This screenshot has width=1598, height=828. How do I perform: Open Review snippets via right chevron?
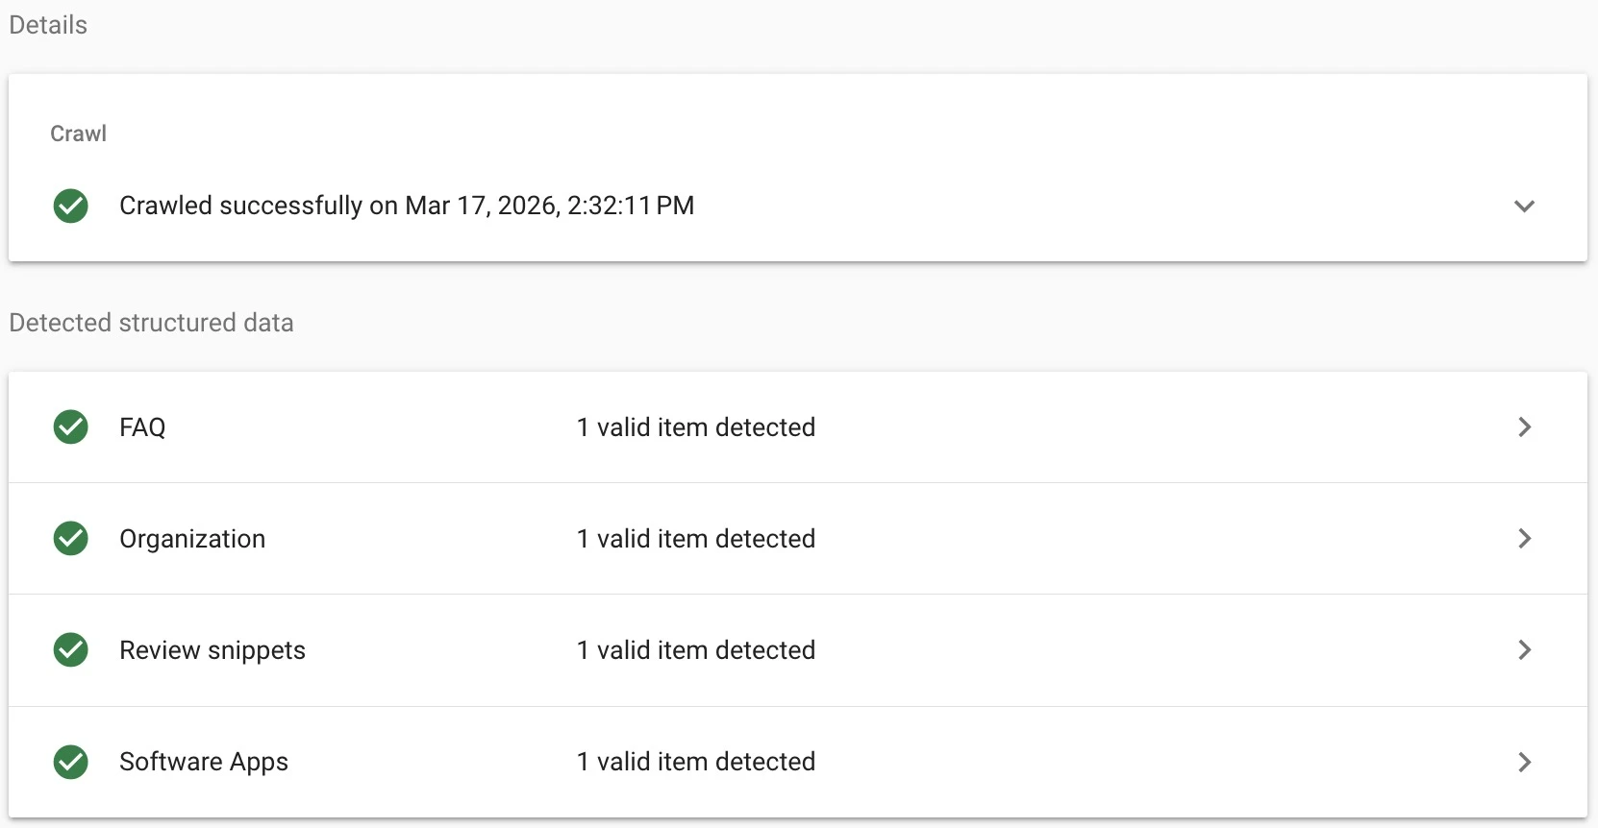coord(1524,650)
